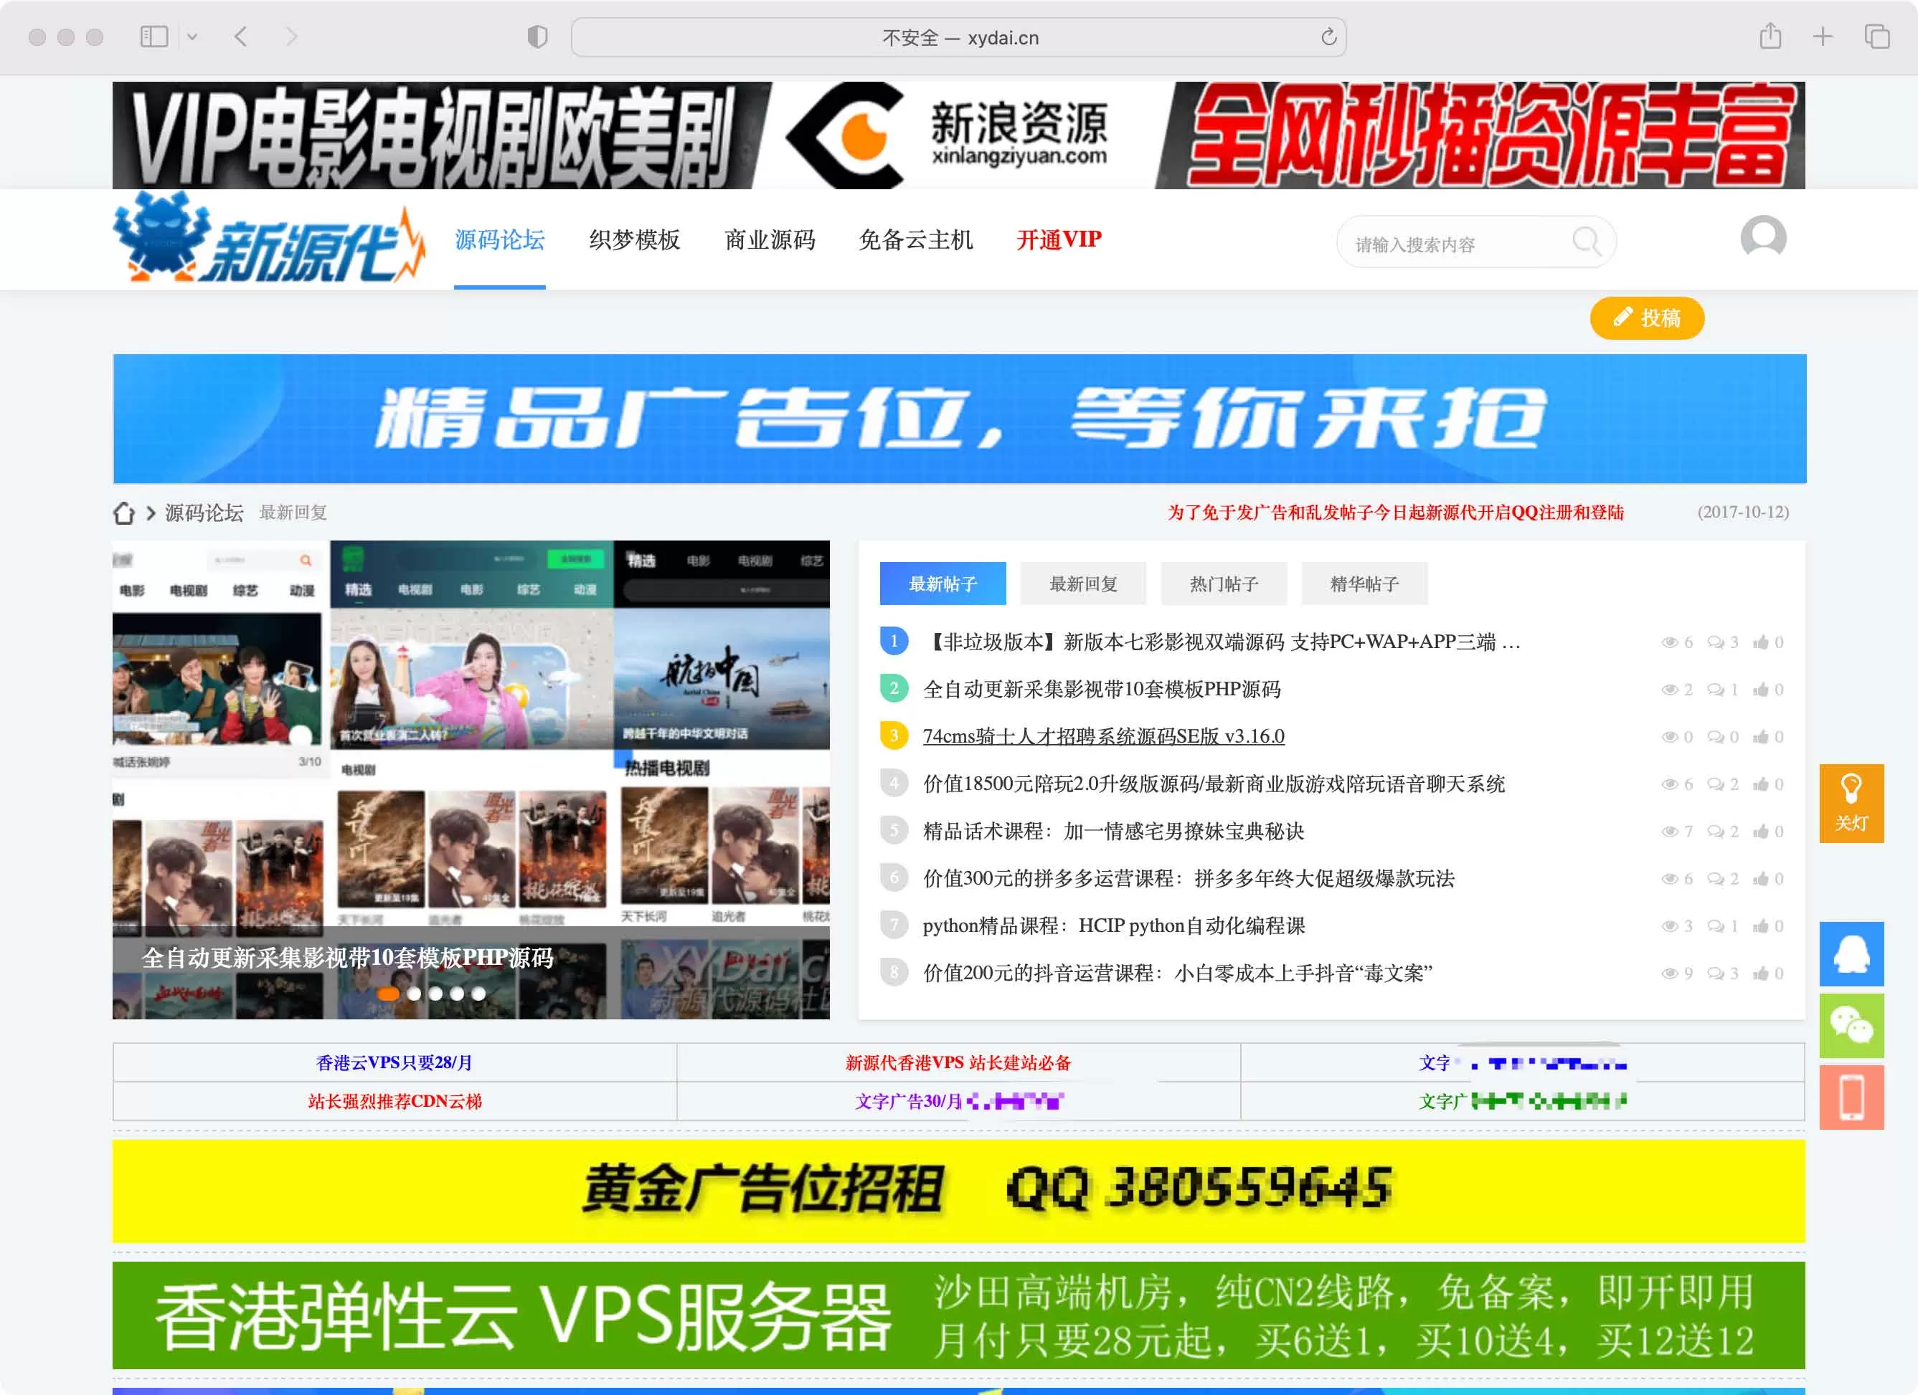Open post 情感宅男撩妹宝典秘诀
Screen dimensions: 1918x1395
point(1114,832)
